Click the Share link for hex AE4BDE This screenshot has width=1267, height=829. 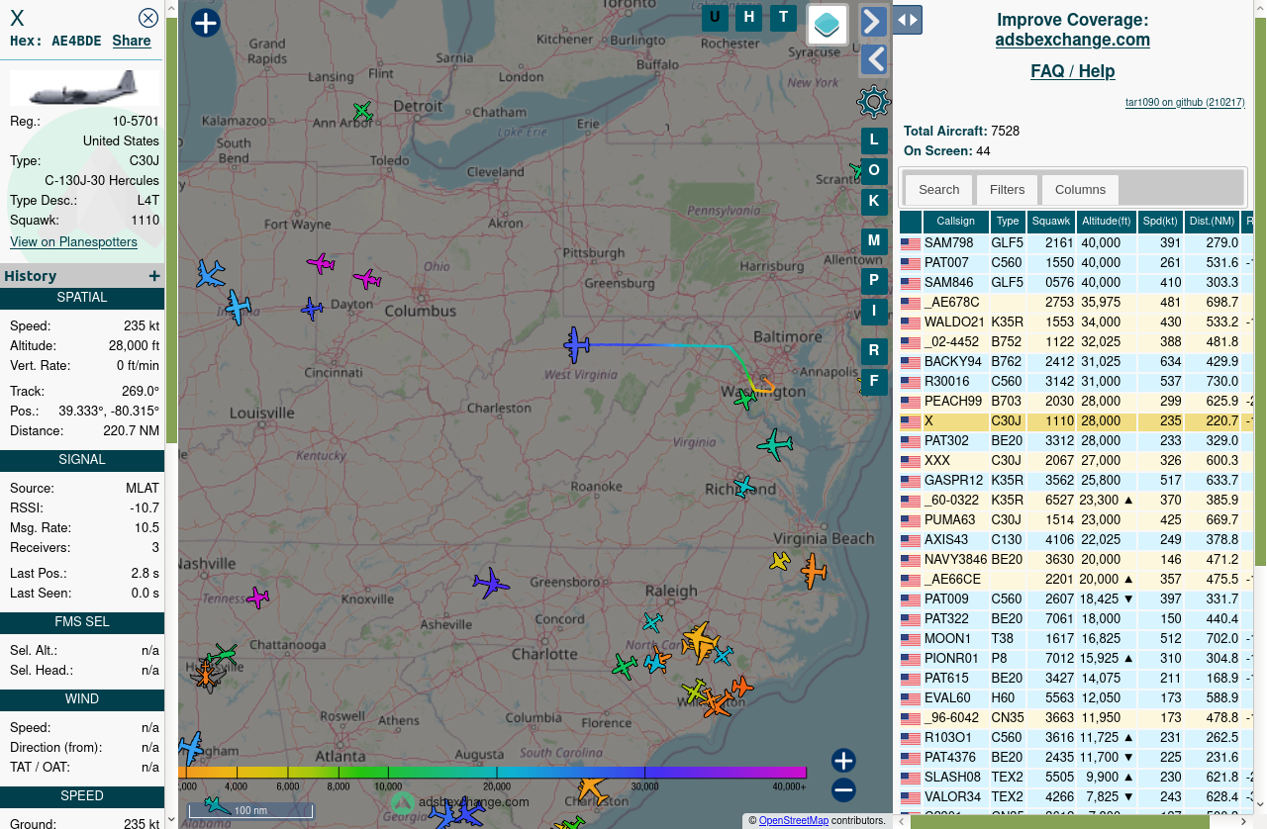tap(132, 41)
